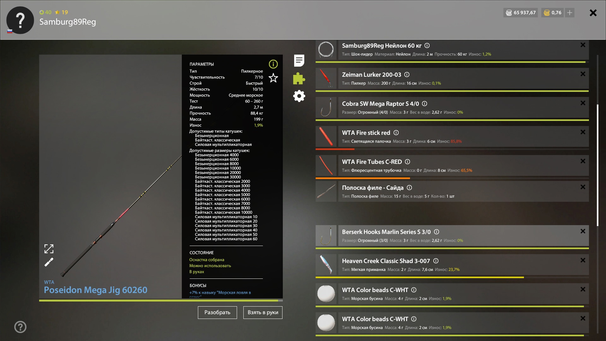The width and height of the screenshot is (606, 341).
Task: Click Berserk Hooks Marlin hook thumbnail
Action: pyautogui.click(x=326, y=236)
